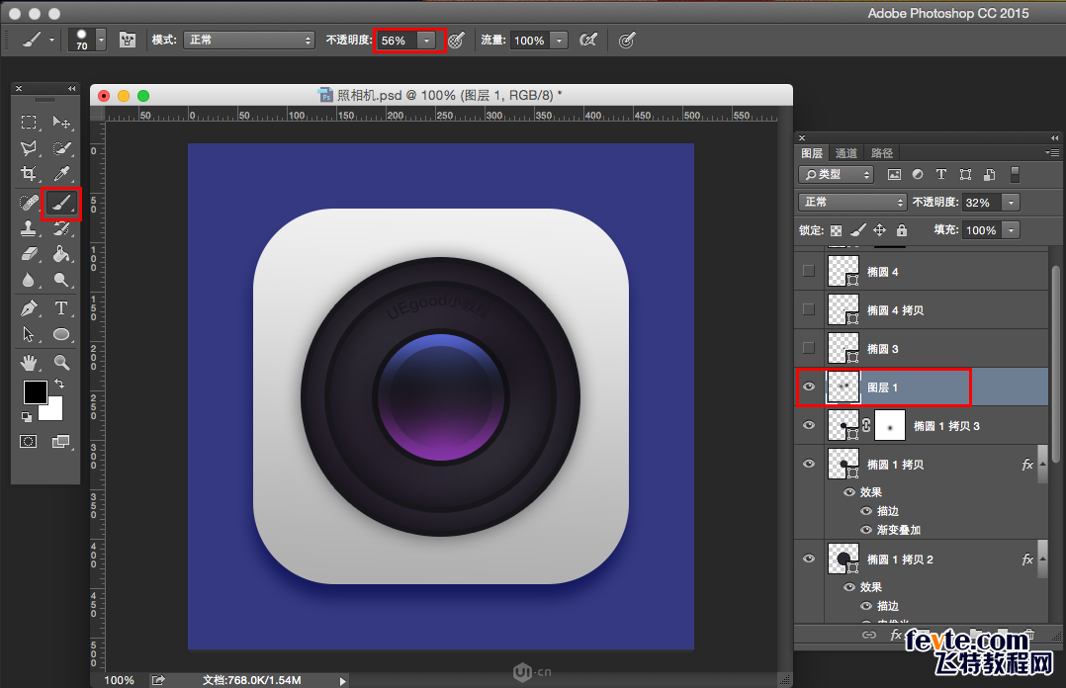This screenshot has width=1066, height=688.
Task: Open the 类型 layer filter dropdown
Action: click(837, 175)
